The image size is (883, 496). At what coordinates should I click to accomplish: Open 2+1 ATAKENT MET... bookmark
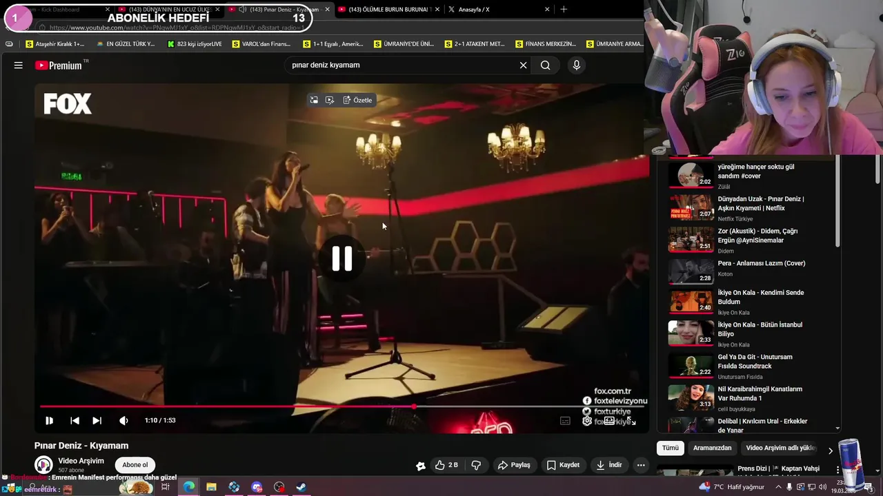(475, 44)
